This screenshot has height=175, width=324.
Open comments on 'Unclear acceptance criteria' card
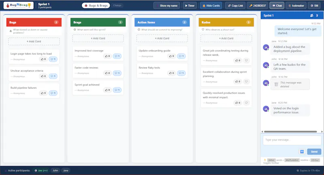pos(53,76)
